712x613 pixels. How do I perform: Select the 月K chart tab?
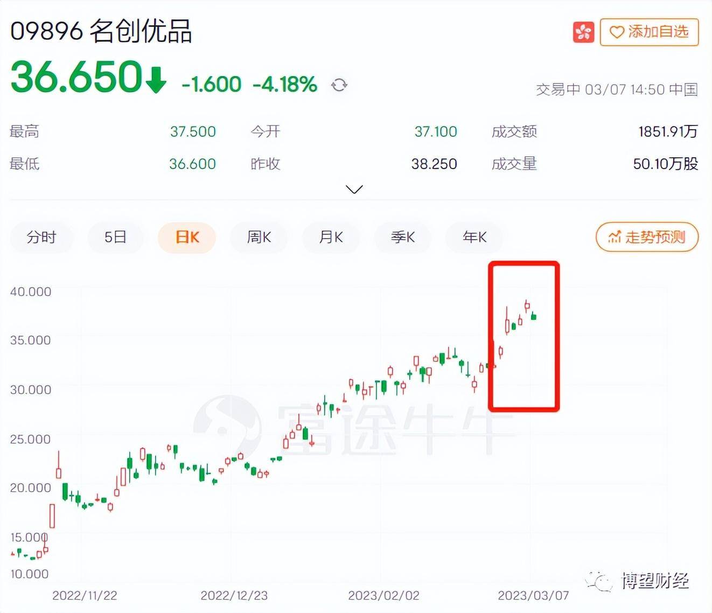click(x=331, y=237)
